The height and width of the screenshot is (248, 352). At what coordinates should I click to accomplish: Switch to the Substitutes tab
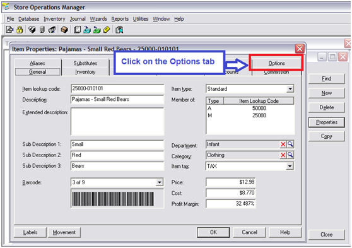click(x=85, y=63)
